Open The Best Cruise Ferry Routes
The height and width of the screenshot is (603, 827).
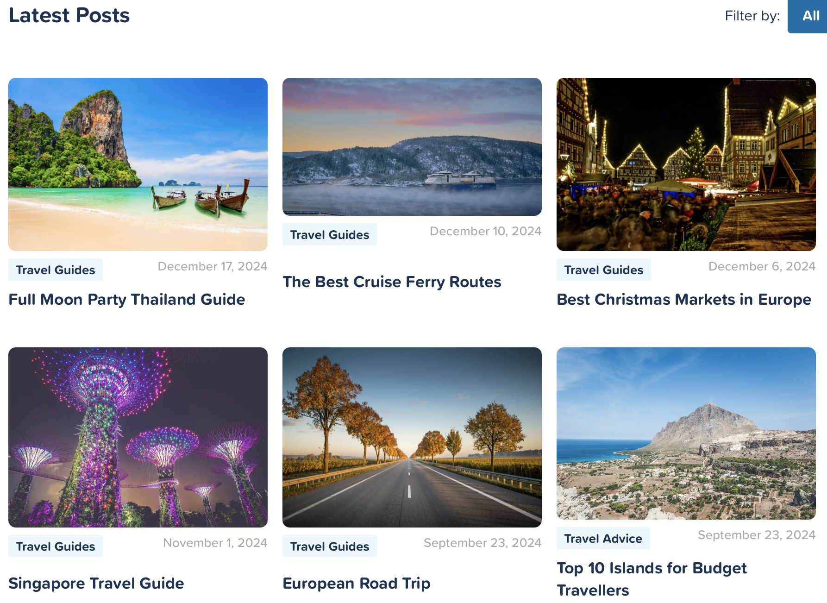(392, 282)
